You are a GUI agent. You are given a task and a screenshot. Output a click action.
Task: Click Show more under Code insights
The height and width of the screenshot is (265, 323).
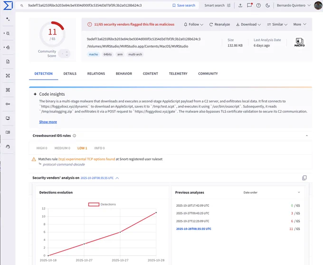48,122
